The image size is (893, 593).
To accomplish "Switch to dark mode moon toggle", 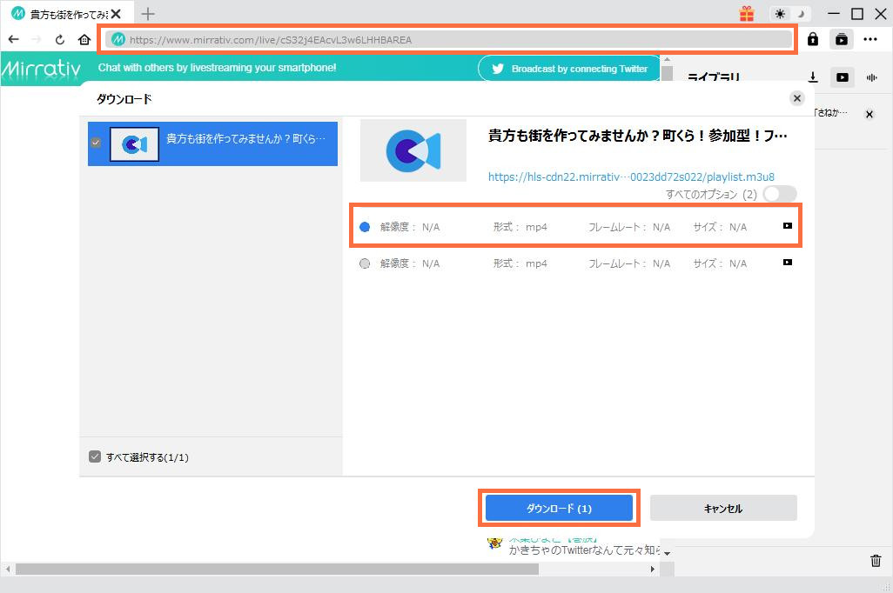I will pos(799,14).
